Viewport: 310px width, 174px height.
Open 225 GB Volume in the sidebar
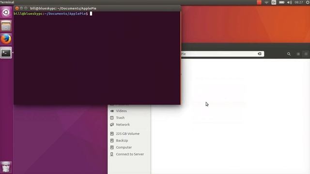coord(128,134)
